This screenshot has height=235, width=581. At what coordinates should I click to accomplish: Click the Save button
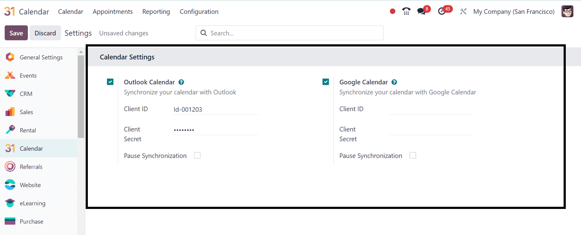[16, 33]
